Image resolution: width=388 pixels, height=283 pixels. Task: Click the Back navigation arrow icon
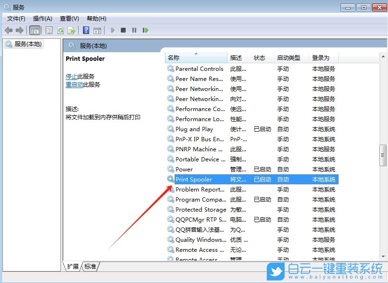[x=9, y=30]
